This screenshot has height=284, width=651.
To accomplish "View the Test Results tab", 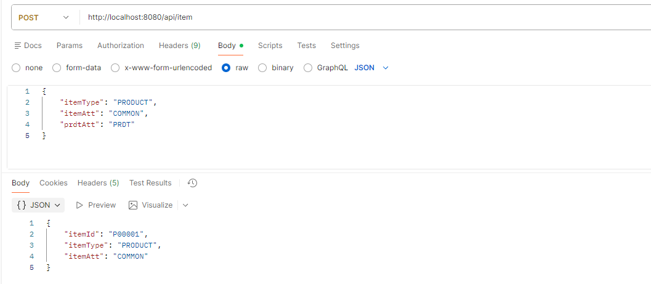I will point(150,183).
